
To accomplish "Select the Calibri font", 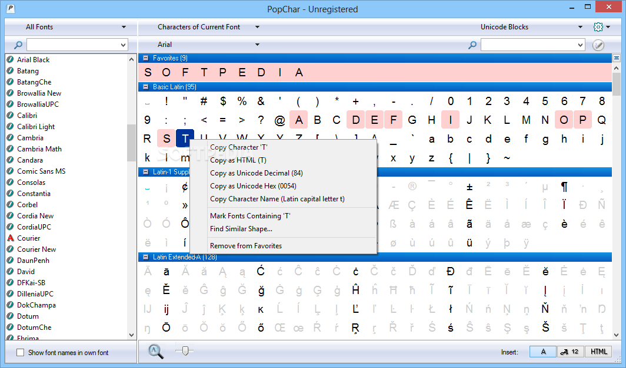I will pos(27,116).
